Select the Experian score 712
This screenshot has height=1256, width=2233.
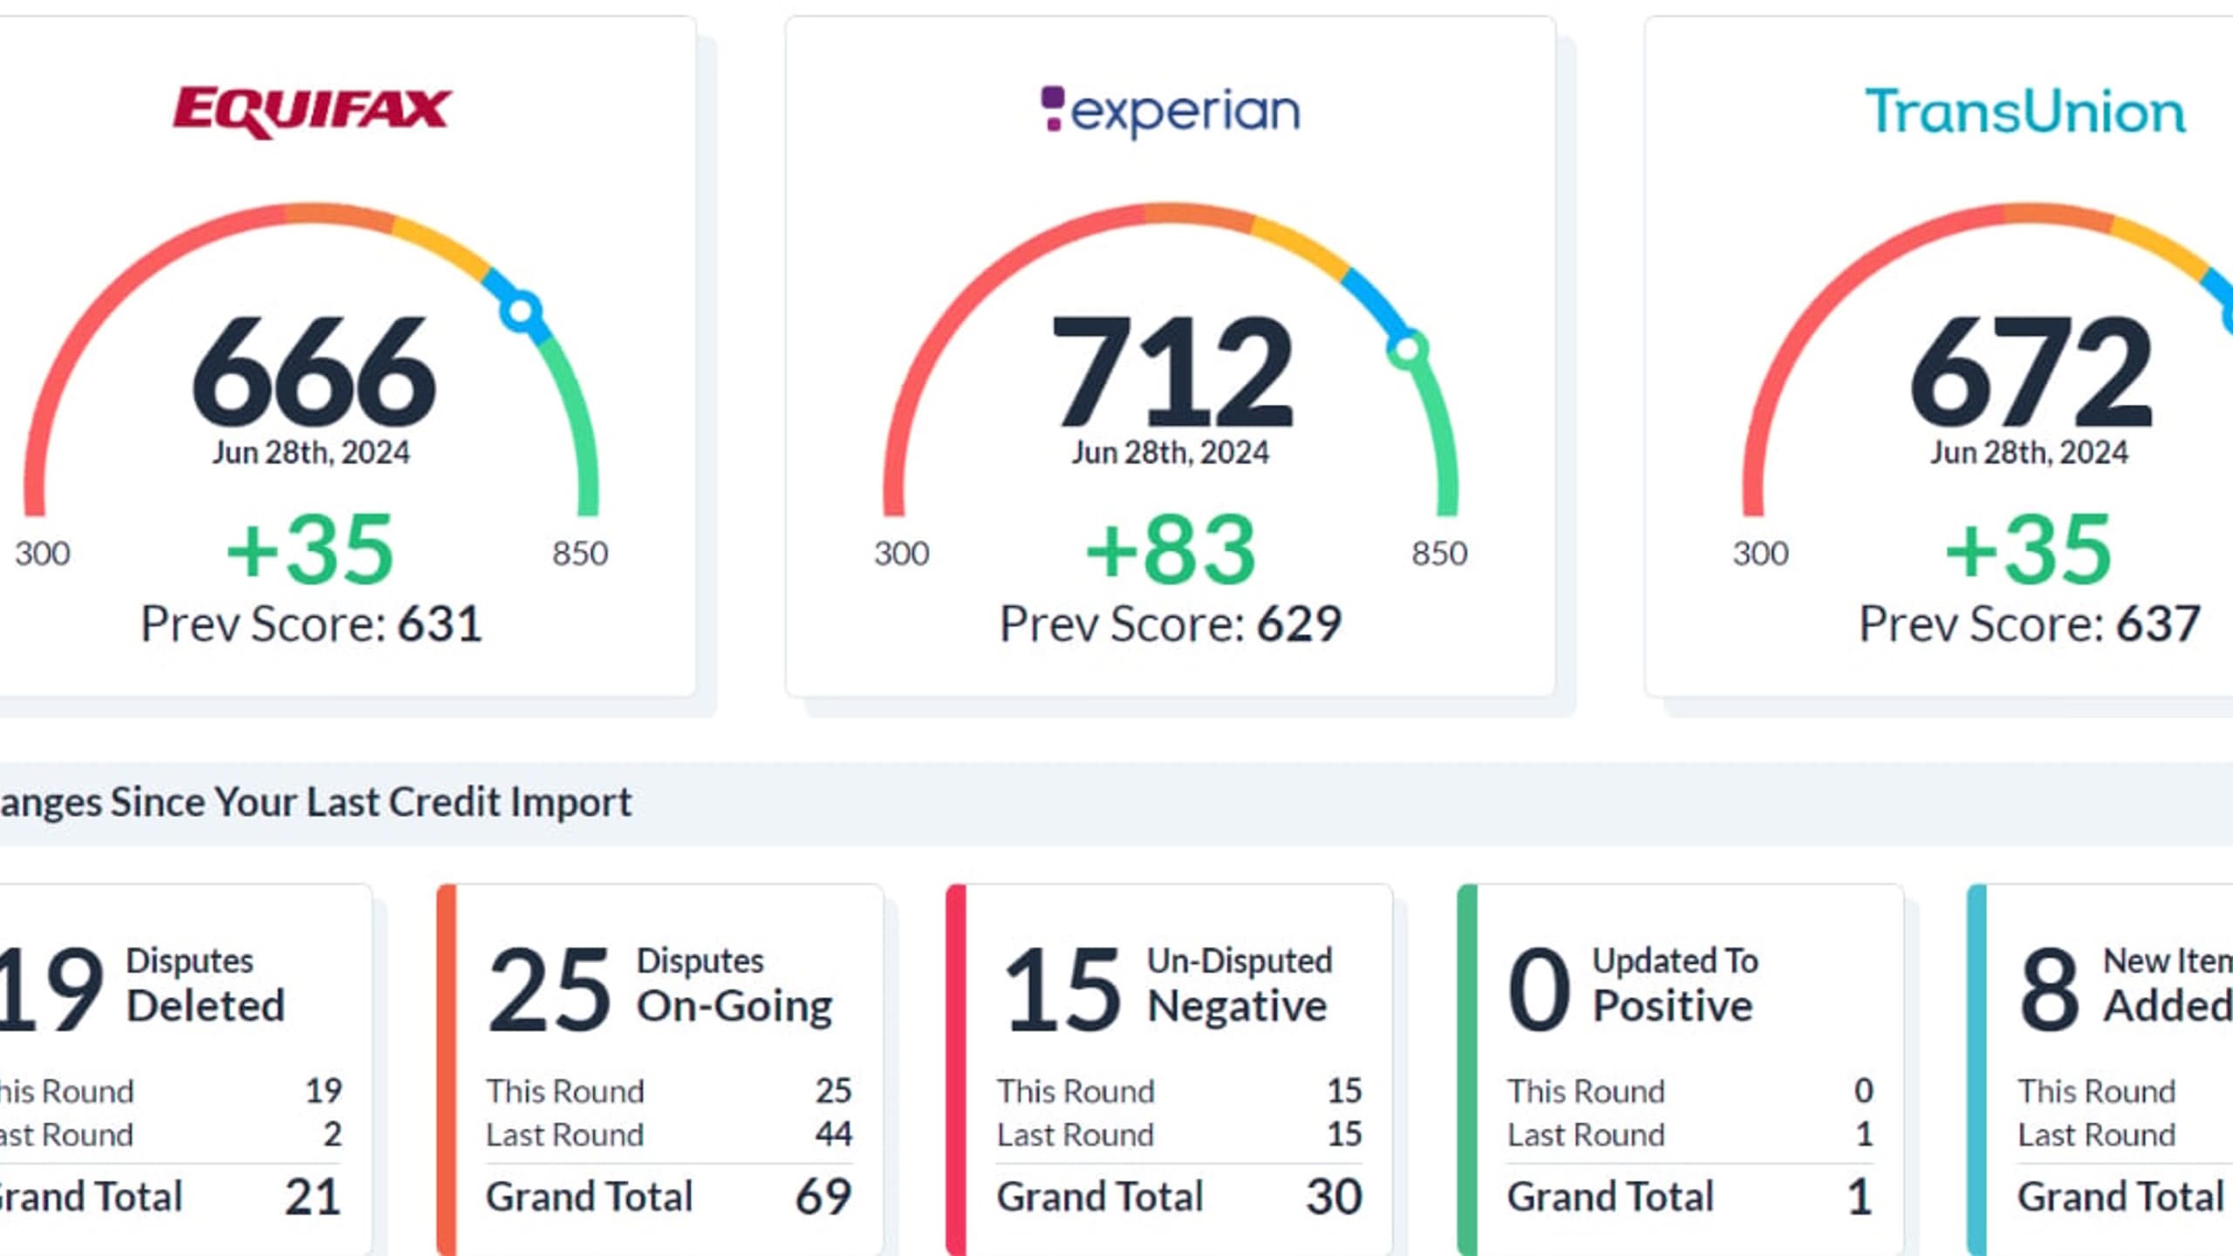[x=1171, y=372]
